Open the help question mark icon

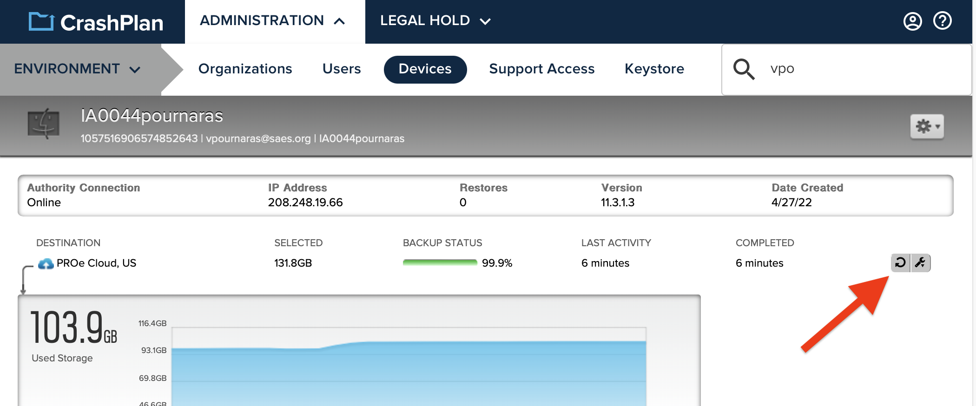(x=943, y=21)
